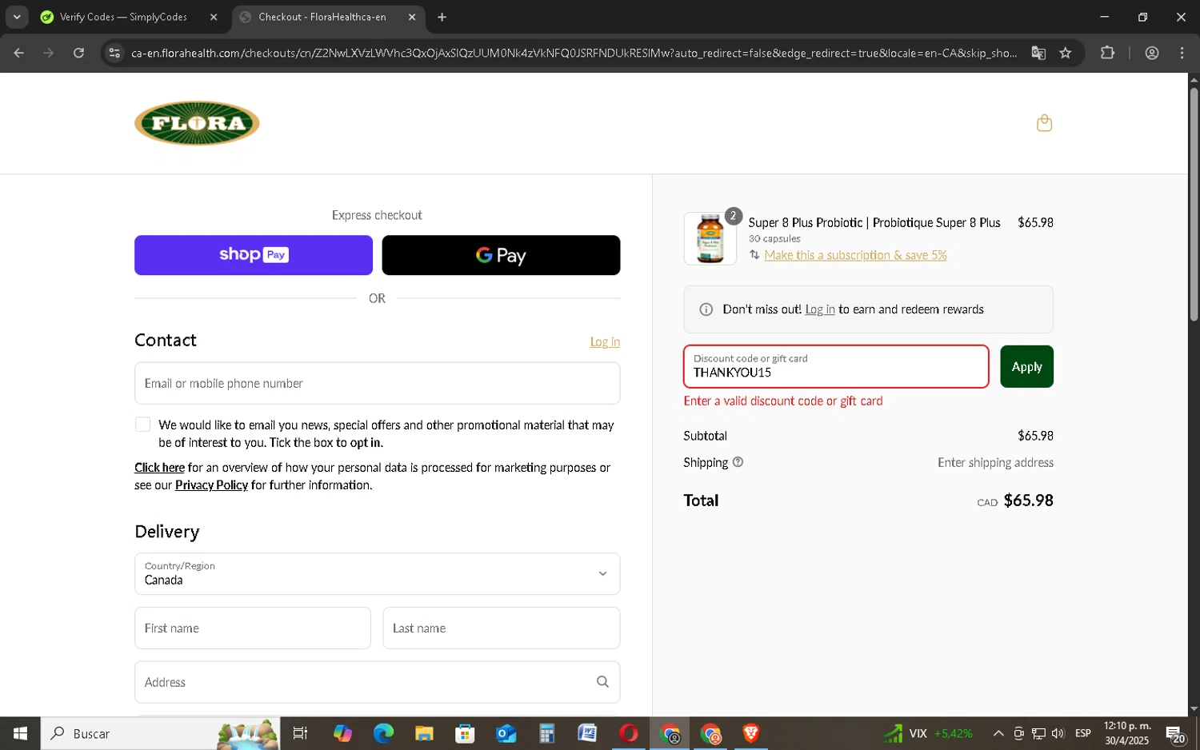Click Log in link next to Contact

(x=605, y=341)
